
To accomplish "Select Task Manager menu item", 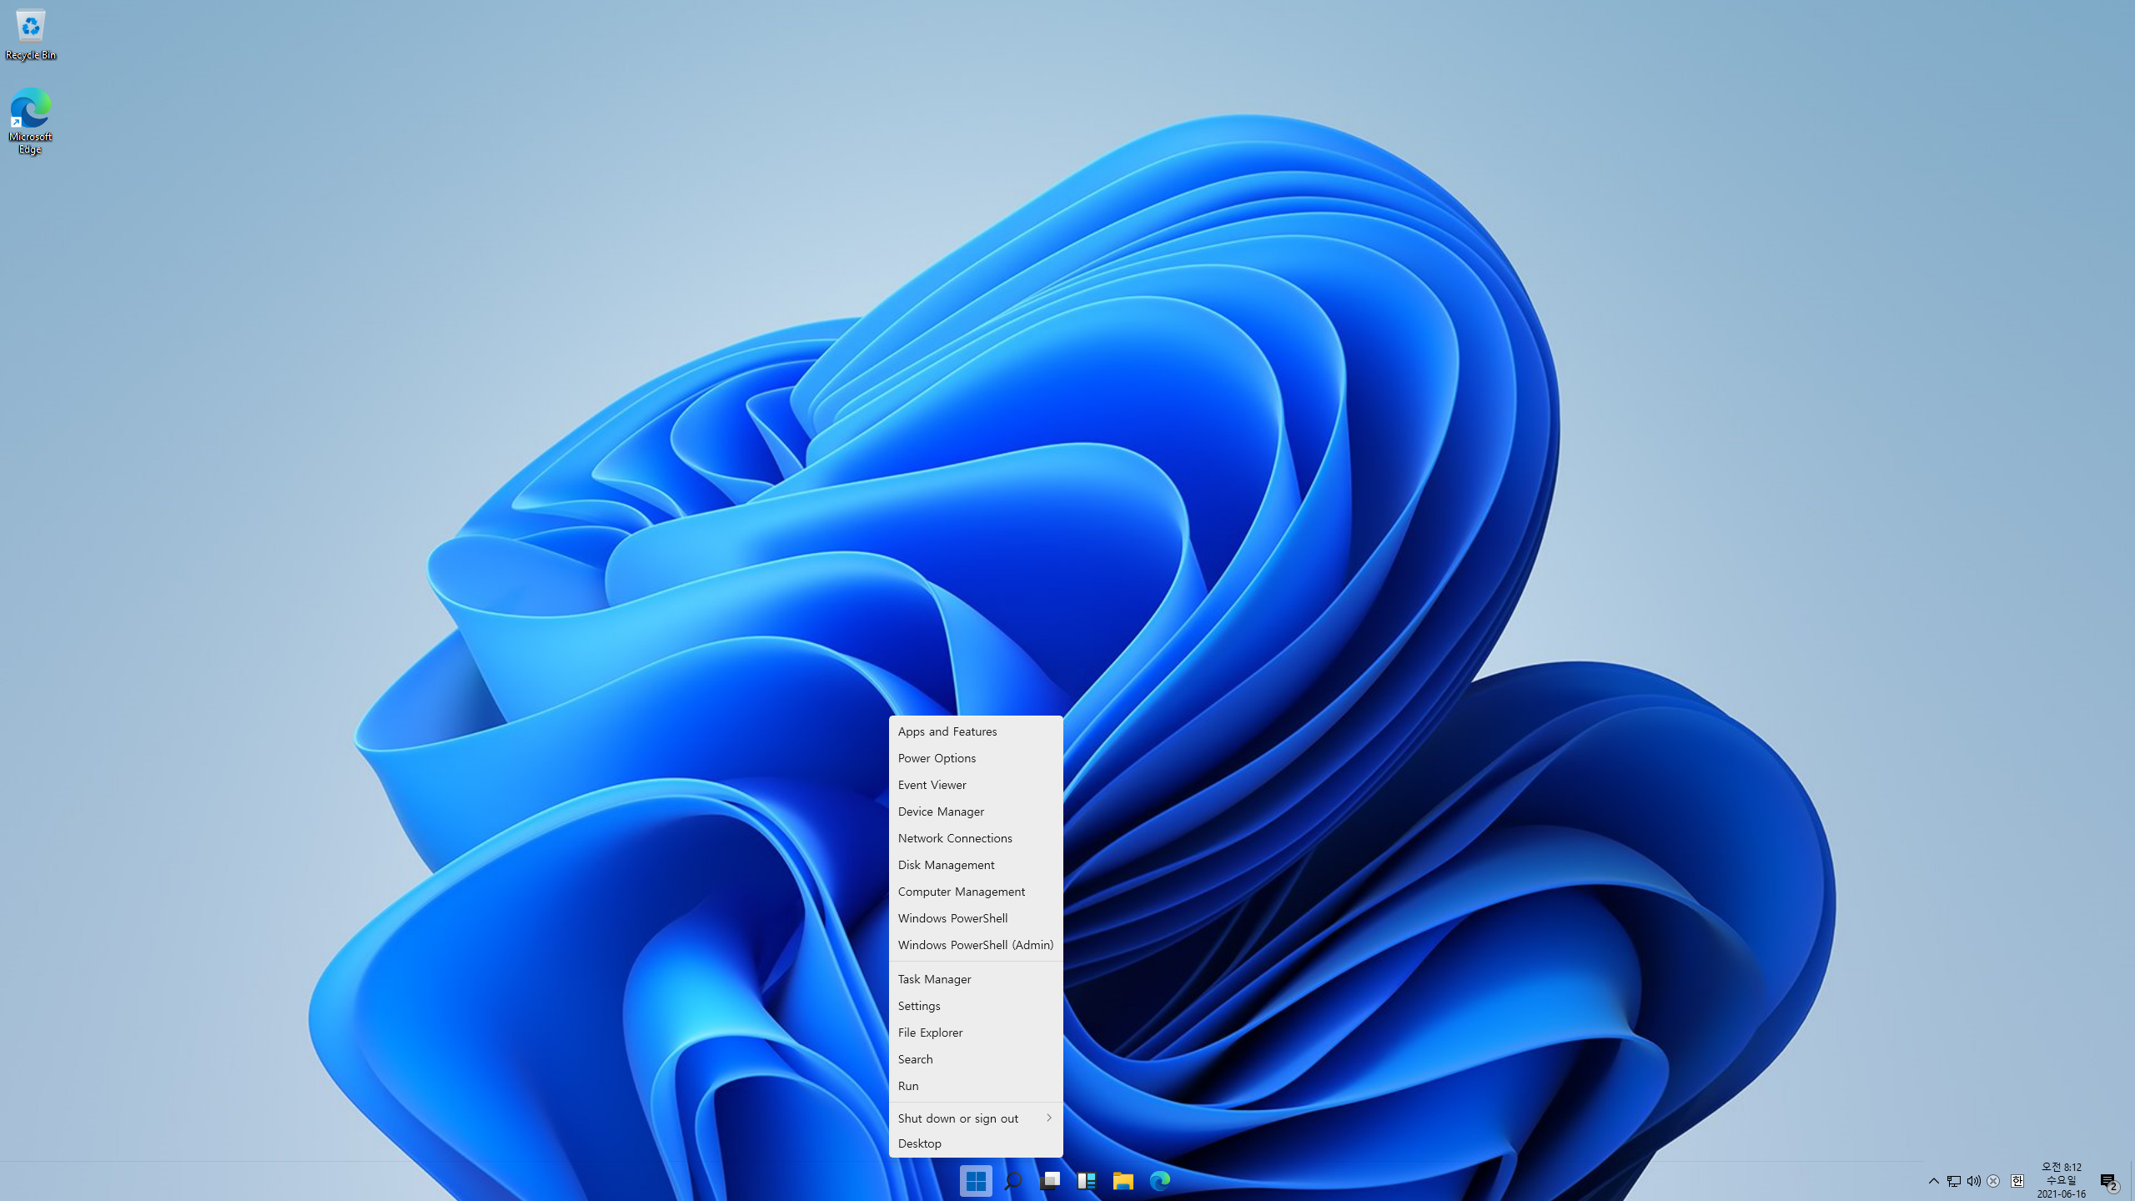I will tap(934, 979).
